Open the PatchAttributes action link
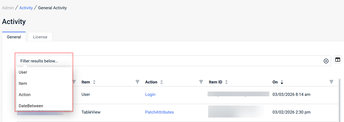Image resolution: width=344 pixels, height=122 pixels. (159, 112)
